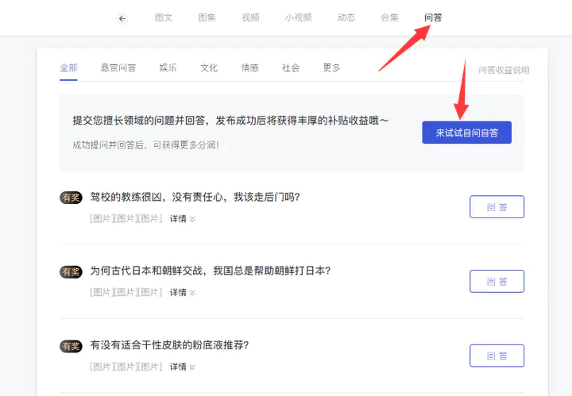Viewport: 572px width, 396px height.
Task: Click [图片] placeholders under 朝鲜 question
Action: pyautogui.click(x=126, y=292)
